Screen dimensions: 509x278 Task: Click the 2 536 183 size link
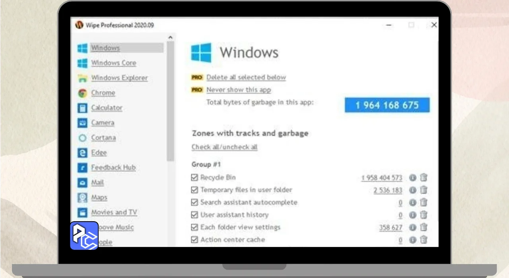(x=388, y=190)
